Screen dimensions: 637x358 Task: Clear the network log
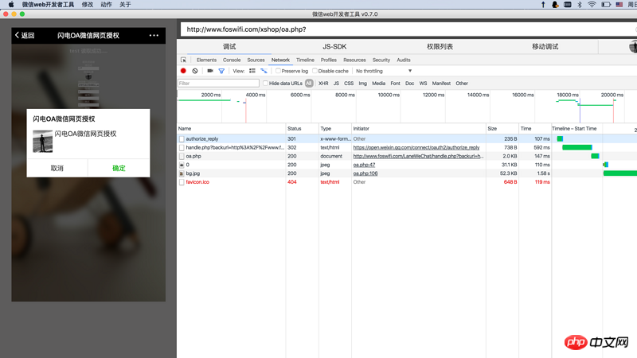[x=195, y=71]
